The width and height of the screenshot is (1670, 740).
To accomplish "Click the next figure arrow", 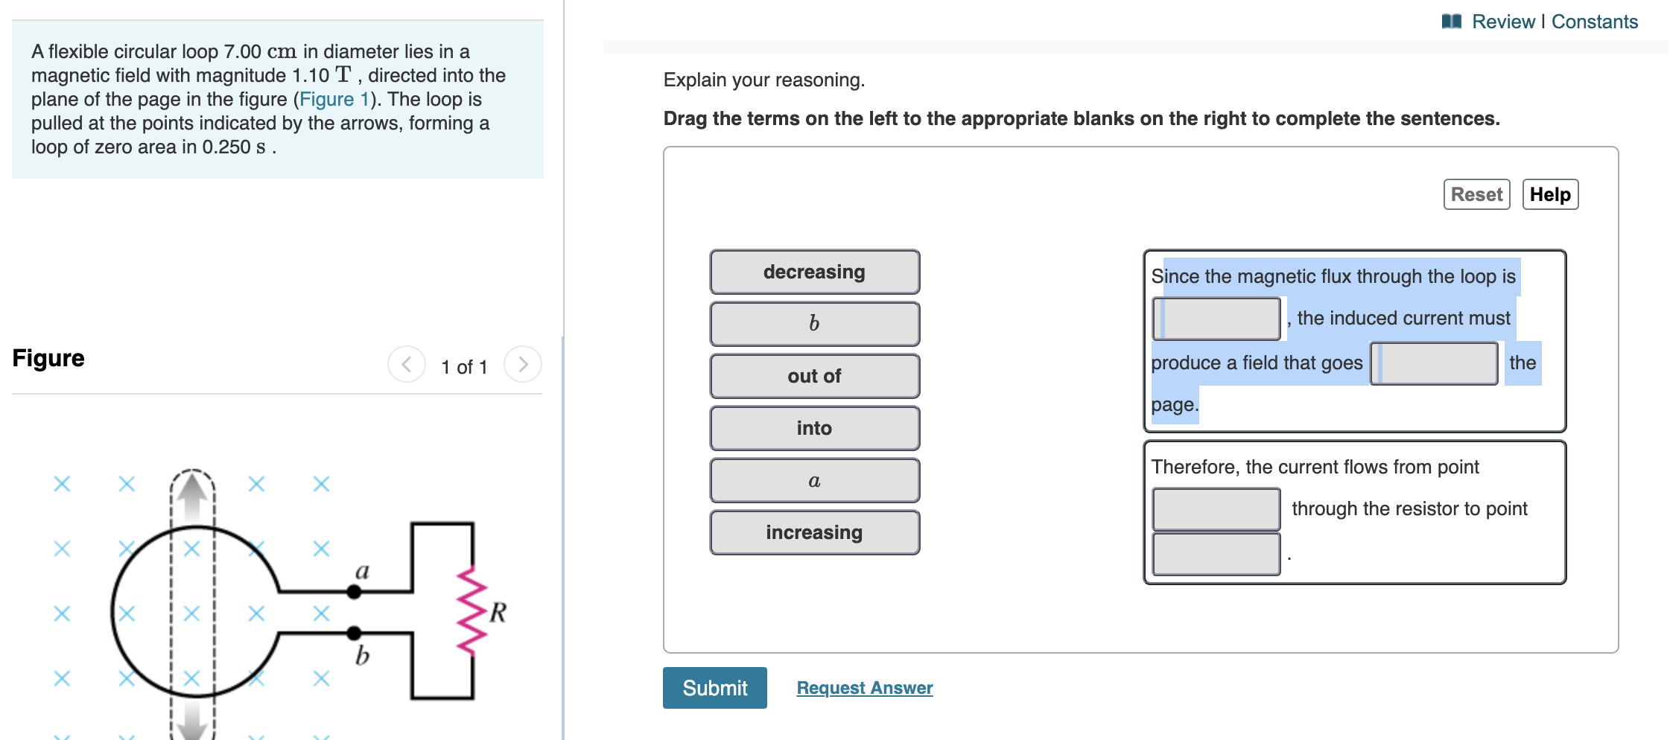I will pyautogui.click(x=524, y=365).
